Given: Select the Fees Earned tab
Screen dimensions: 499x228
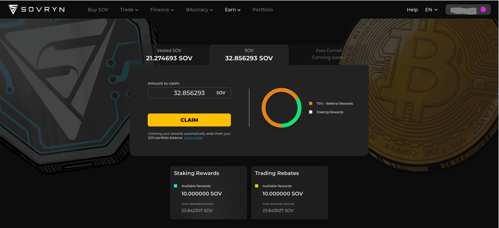Looking at the screenshot, I should click(x=329, y=55).
